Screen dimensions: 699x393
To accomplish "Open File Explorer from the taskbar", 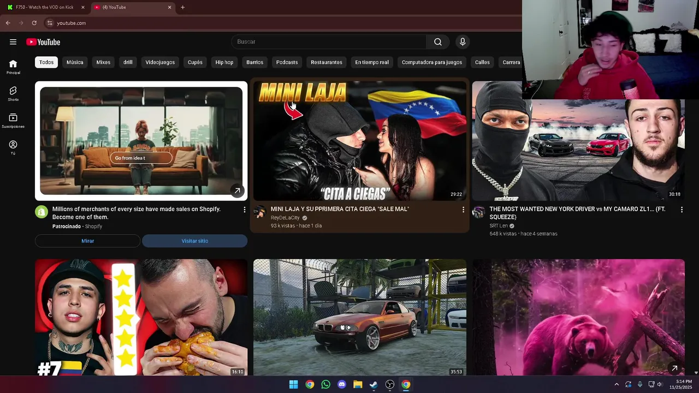I will (358, 384).
